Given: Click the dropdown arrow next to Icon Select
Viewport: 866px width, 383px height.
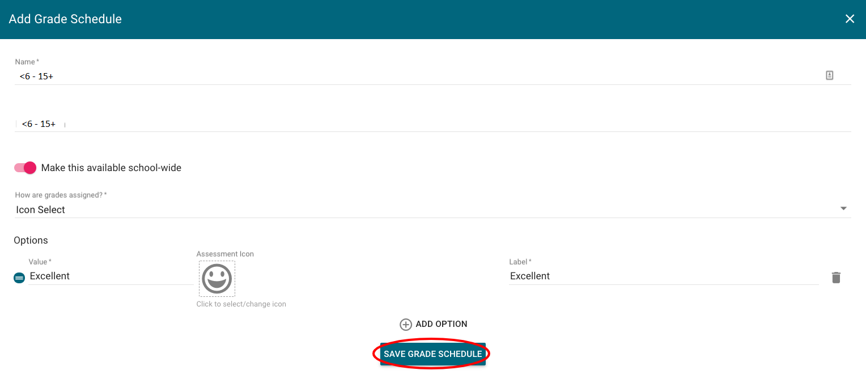Looking at the screenshot, I should [843, 209].
